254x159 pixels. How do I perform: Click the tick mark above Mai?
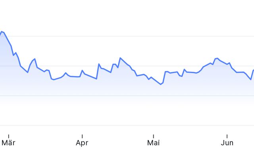pyautogui.click(x=154, y=136)
